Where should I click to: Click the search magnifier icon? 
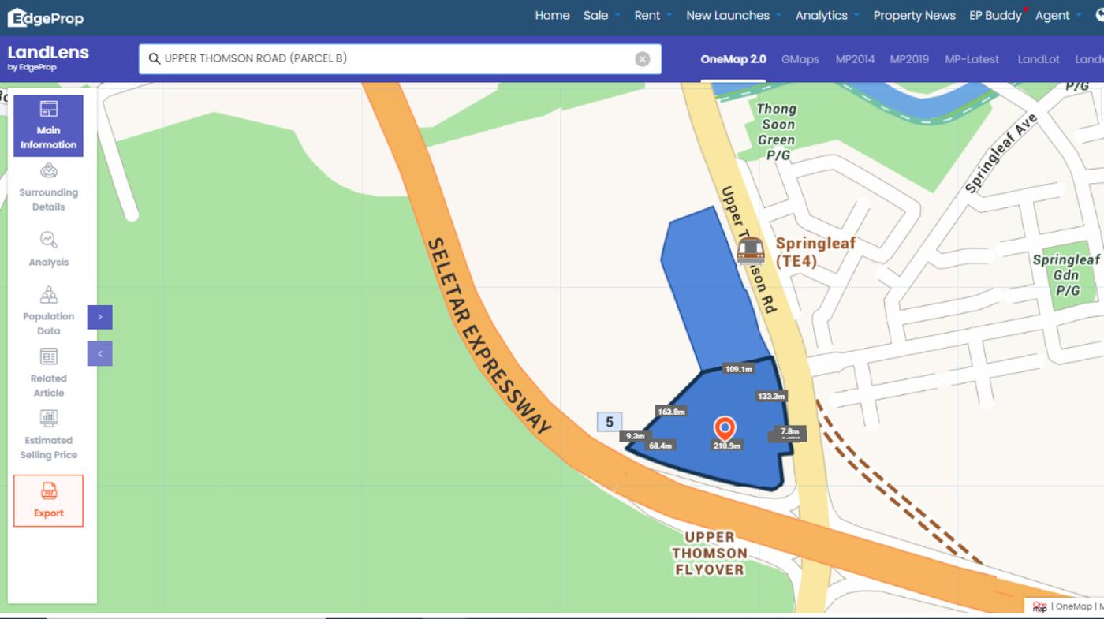[155, 58]
